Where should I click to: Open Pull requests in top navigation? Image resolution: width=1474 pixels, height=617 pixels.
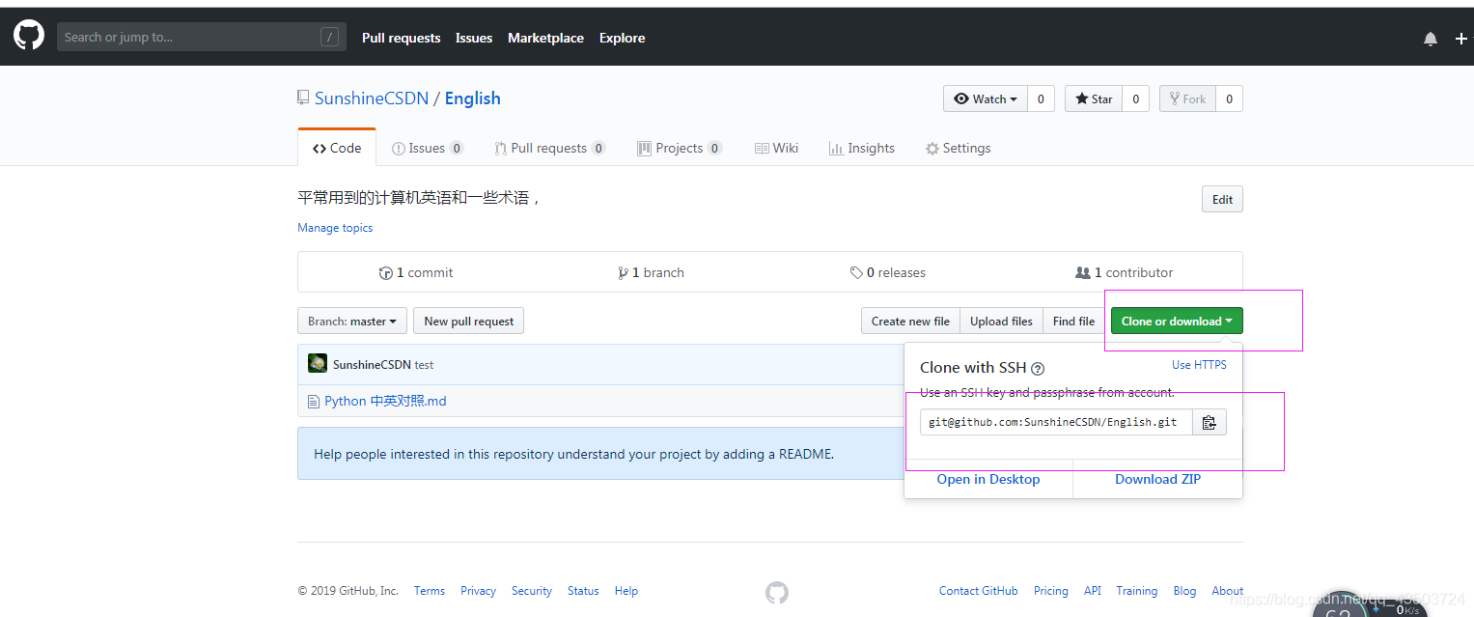click(x=401, y=38)
